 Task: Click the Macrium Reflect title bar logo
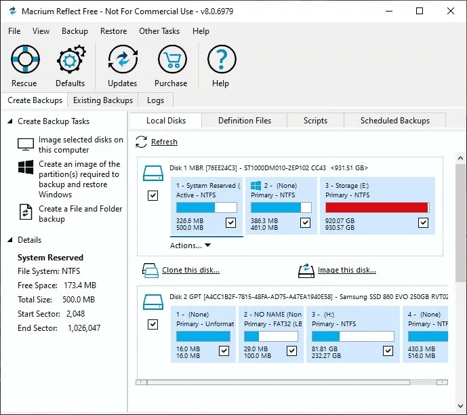coord(12,12)
